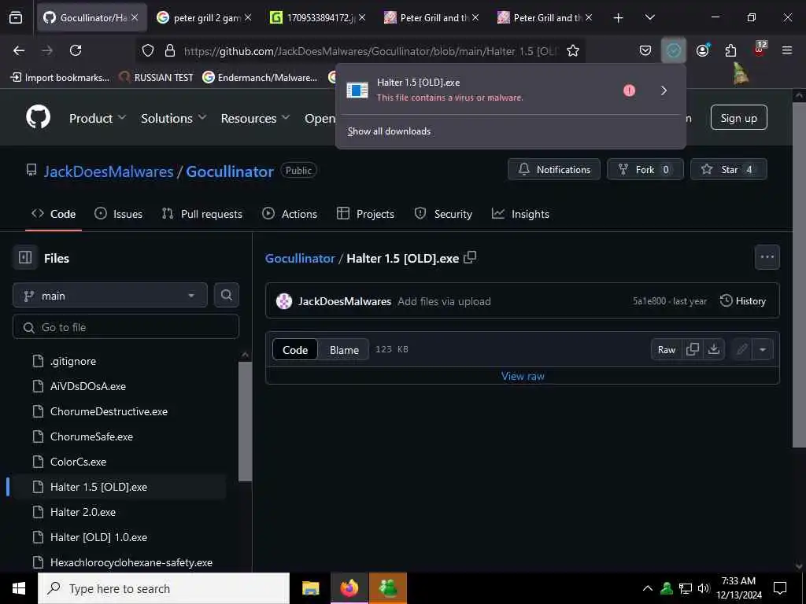The height and width of the screenshot is (604, 806).
Task: Click the file tree vertical scrollbar
Action: click(246, 422)
